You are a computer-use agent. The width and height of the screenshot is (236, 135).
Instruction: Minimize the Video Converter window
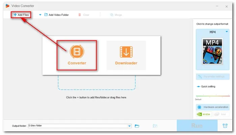217,6
